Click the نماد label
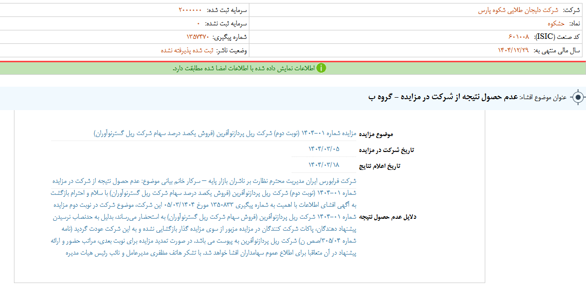Viewport: 586px width, 294px height. tap(575, 23)
